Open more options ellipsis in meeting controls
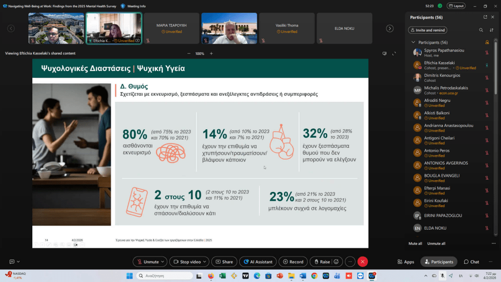 click(x=349, y=262)
